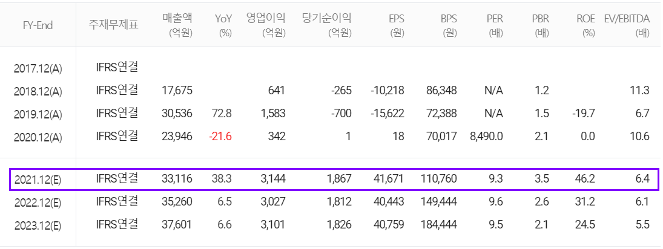Click the ROE (%) column header

pyautogui.click(x=585, y=25)
